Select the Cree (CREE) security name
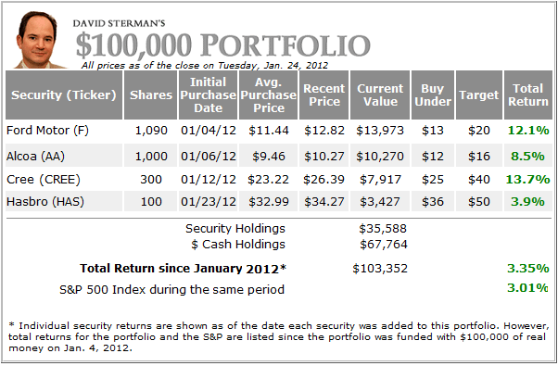This screenshot has height=366, width=558. (x=44, y=179)
